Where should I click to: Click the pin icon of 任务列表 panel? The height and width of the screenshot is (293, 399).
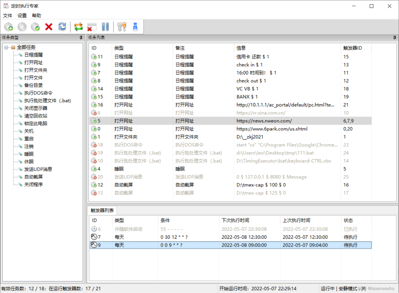point(394,38)
